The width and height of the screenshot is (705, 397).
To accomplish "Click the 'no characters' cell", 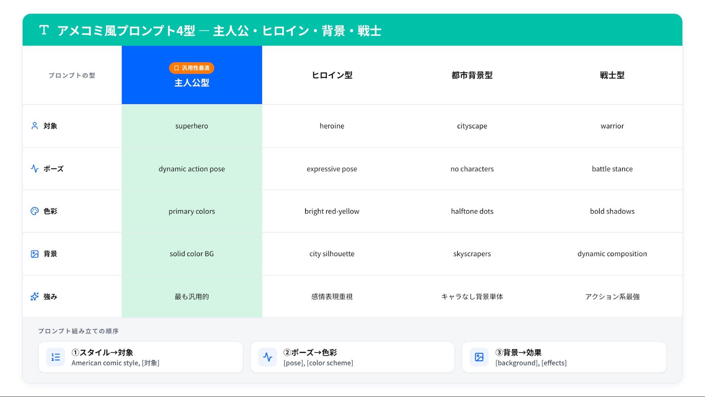I will tap(472, 169).
